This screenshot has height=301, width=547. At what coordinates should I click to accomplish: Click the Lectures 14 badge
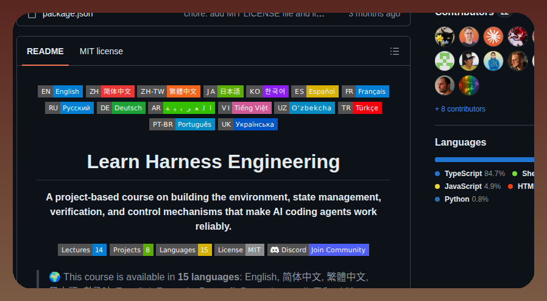(x=82, y=250)
